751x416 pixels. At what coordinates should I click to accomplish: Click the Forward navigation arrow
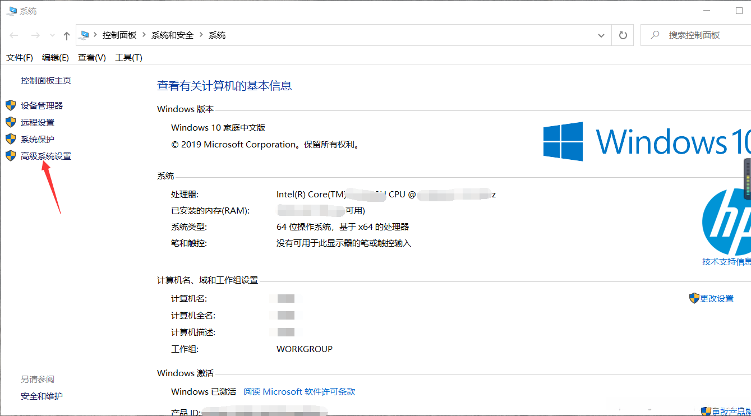(35, 35)
